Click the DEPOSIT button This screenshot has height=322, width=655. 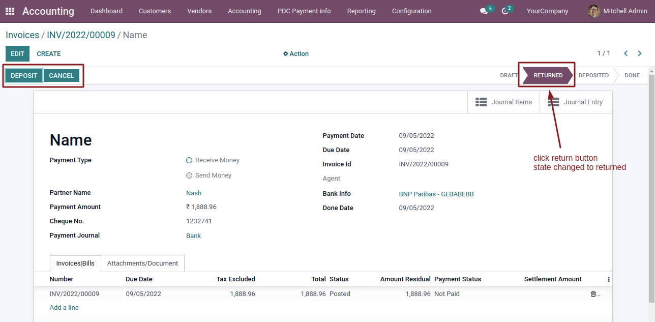(x=24, y=76)
